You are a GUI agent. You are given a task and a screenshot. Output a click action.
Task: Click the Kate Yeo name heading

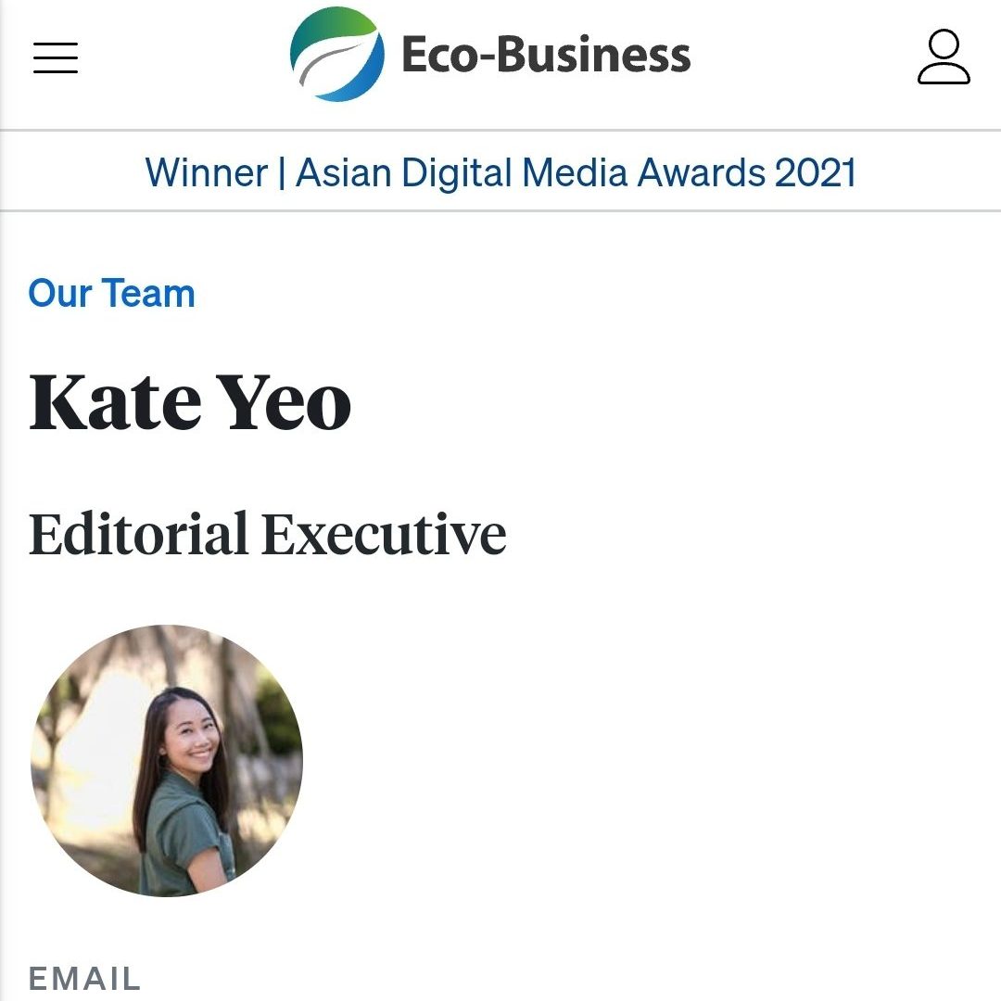190,403
